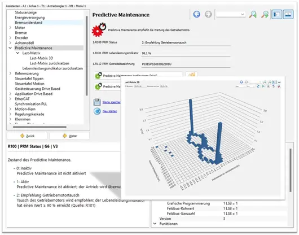The image size is (299, 235).
Task: Click green gear icon of konfigurieren button
Action: pyautogui.click(x=98, y=75)
